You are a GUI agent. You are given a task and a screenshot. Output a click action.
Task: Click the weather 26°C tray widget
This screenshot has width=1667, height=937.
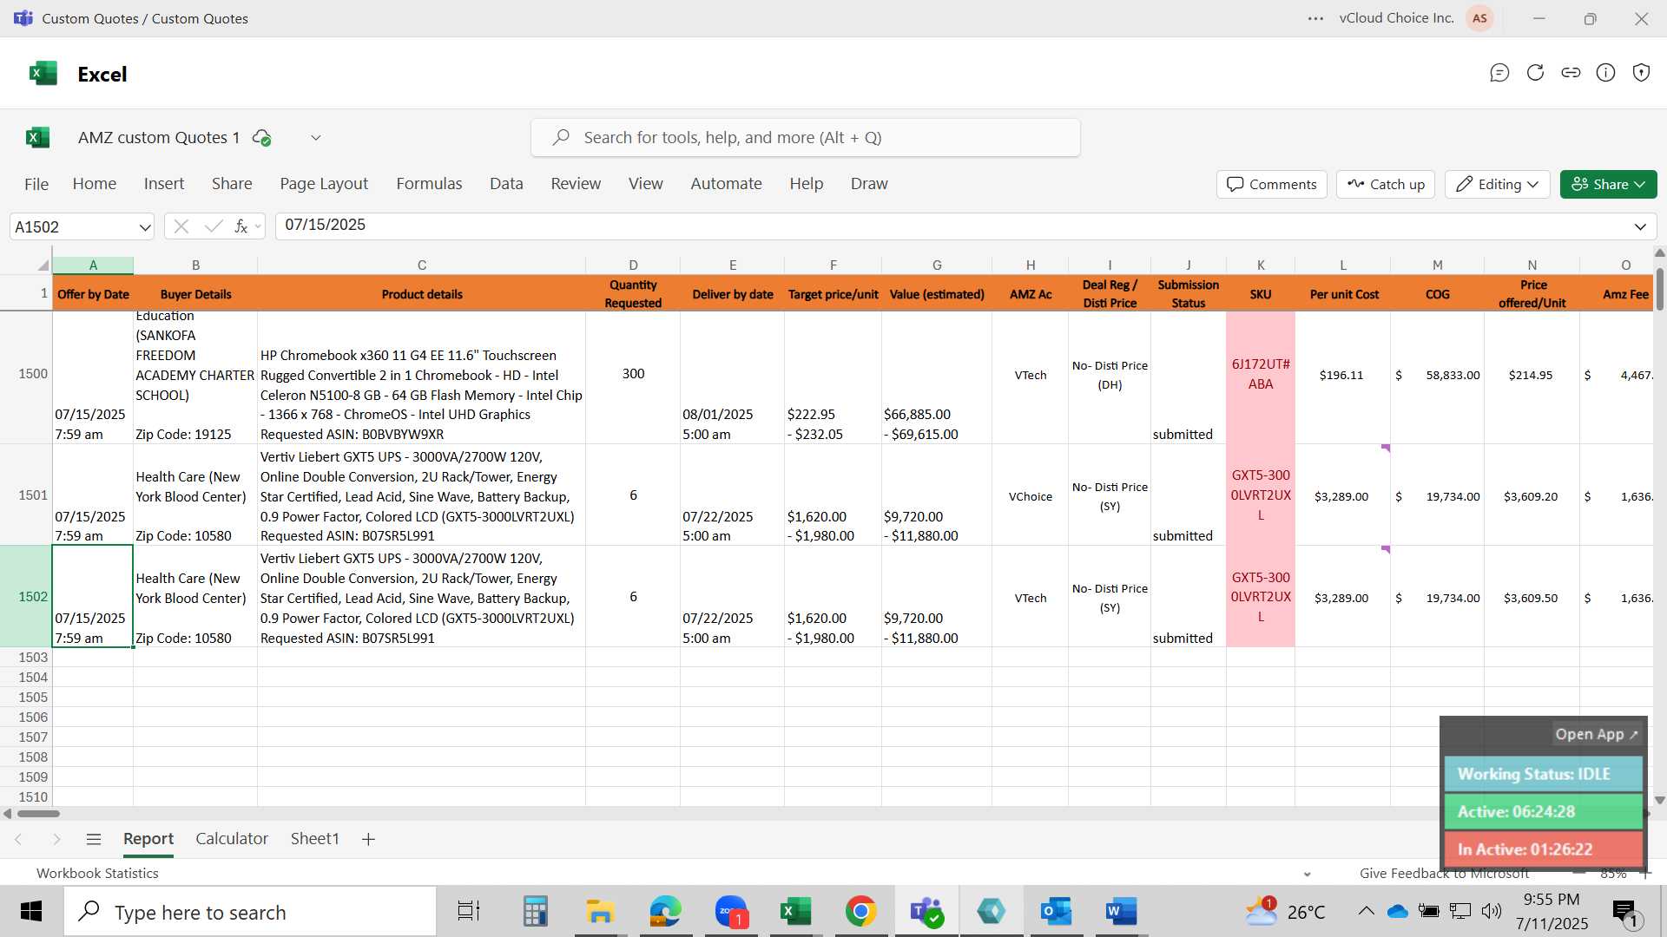point(1287,912)
